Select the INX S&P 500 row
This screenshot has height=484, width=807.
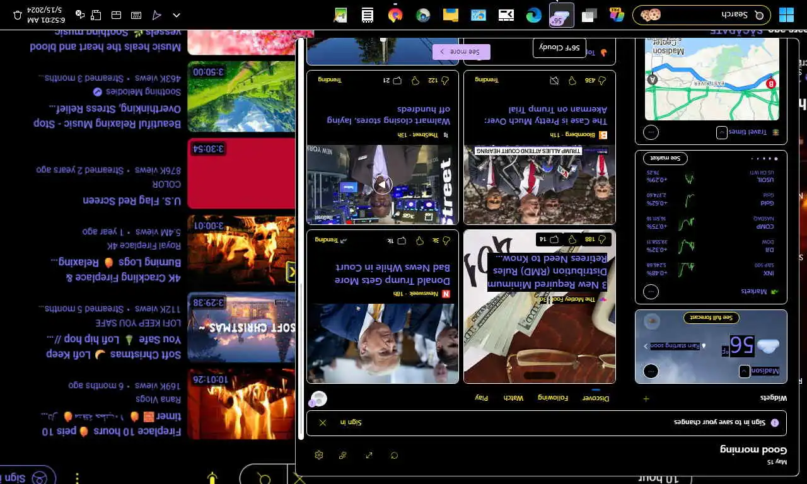click(x=710, y=269)
